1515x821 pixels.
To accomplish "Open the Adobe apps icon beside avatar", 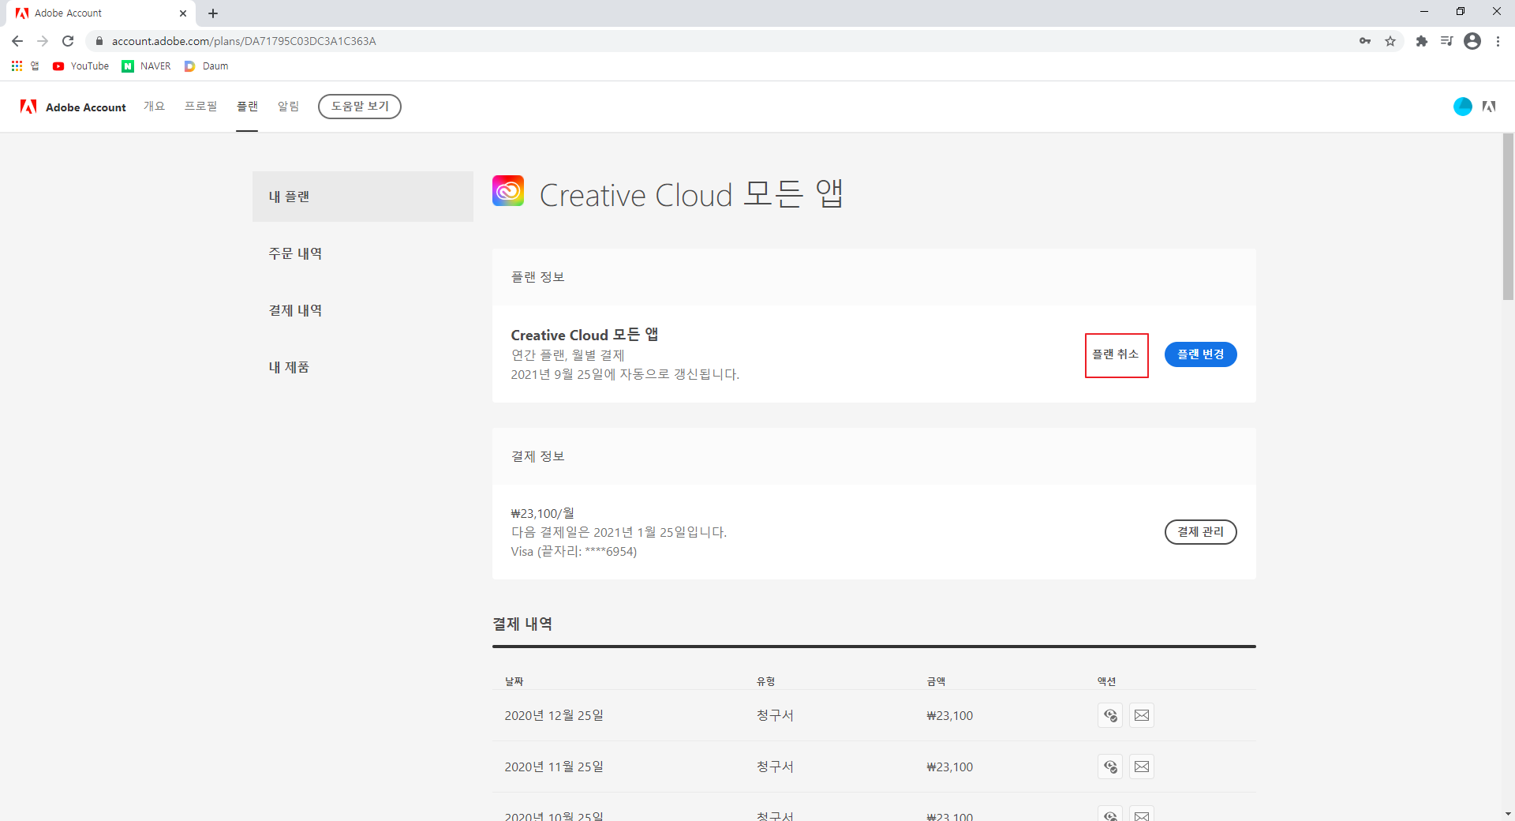I will [1489, 107].
